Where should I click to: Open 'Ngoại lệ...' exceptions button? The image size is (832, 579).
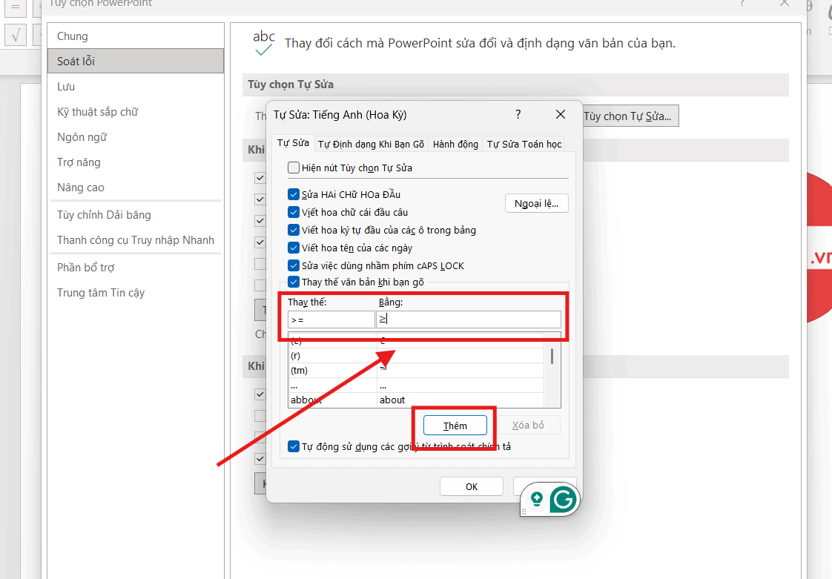pyautogui.click(x=536, y=203)
